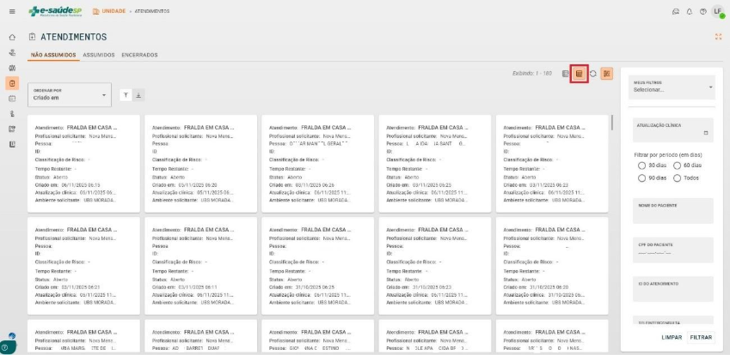Sort descending with the down-arrow button
This screenshot has height=355, width=730.
[138, 95]
